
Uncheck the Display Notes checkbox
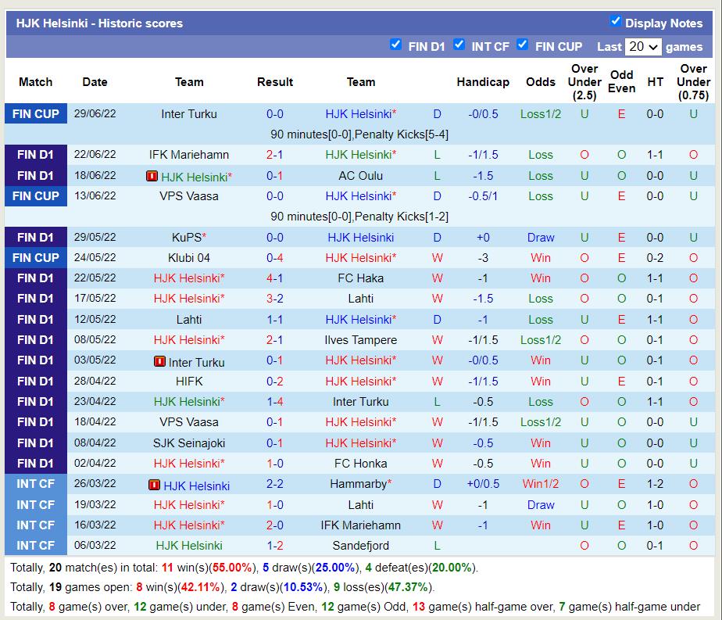[x=615, y=21]
